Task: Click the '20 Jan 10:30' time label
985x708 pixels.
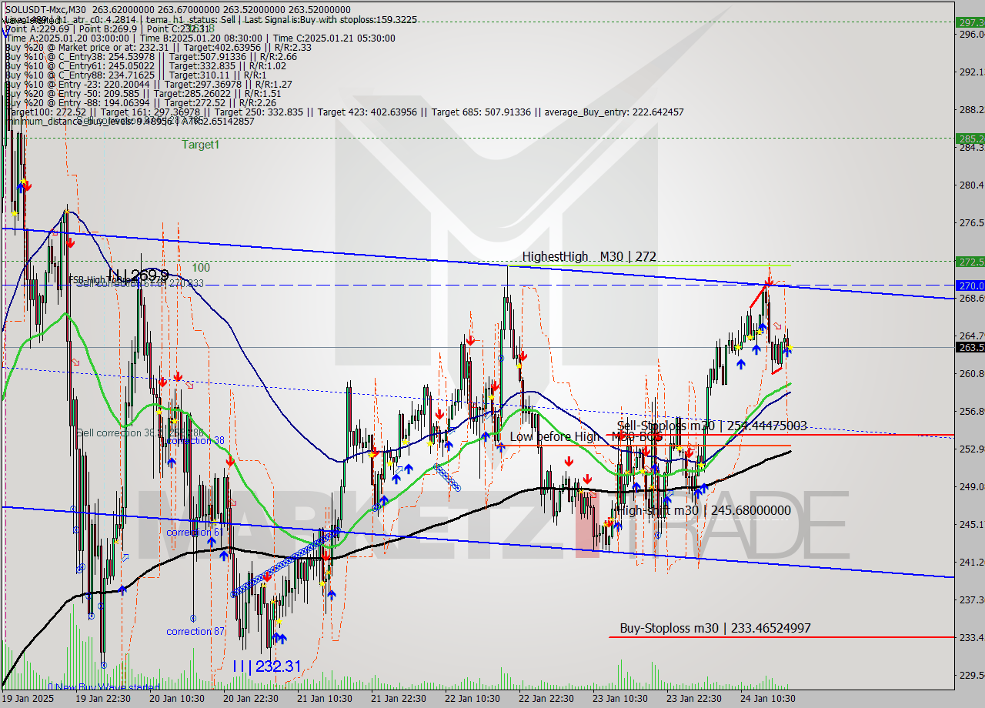Action: (177, 699)
